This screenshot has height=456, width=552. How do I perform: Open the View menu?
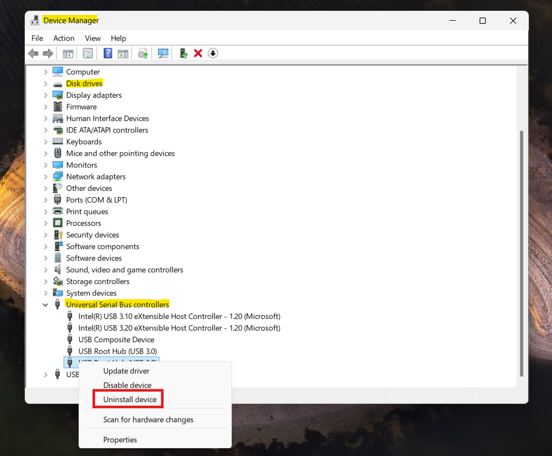[93, 38]
